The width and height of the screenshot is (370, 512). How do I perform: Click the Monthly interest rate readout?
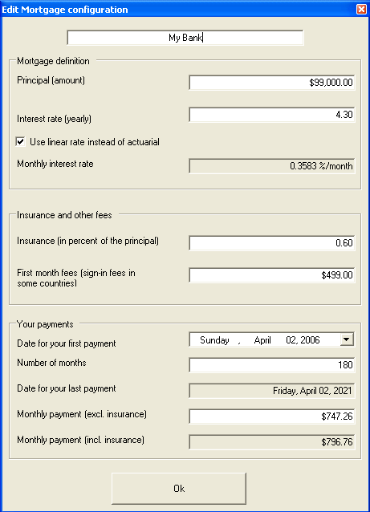point(272,166)
